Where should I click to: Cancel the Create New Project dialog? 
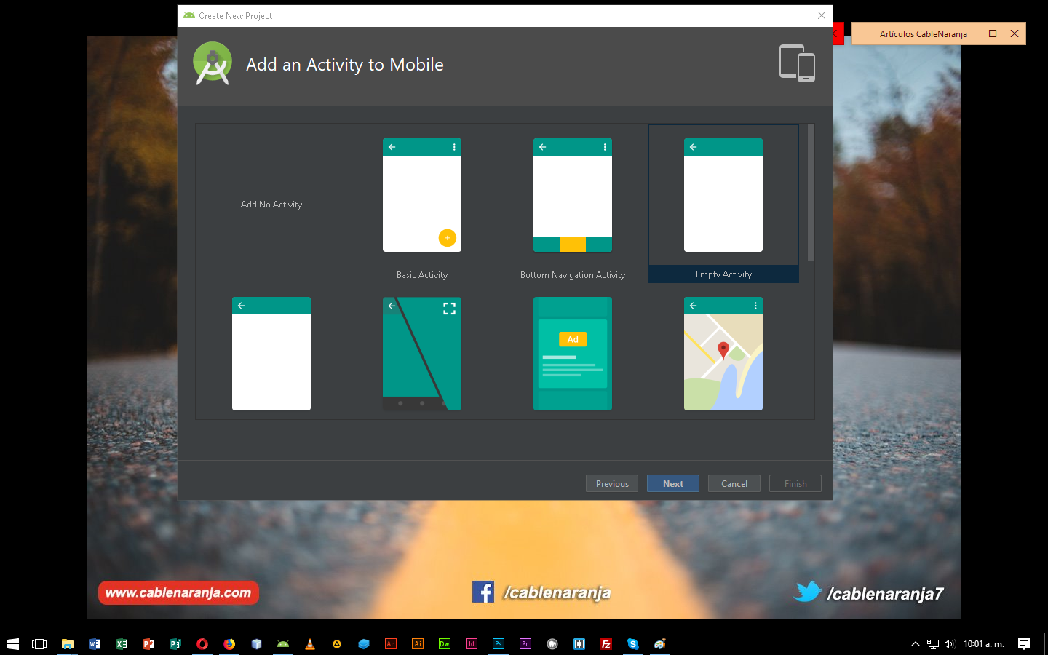[x=734, y=483]
